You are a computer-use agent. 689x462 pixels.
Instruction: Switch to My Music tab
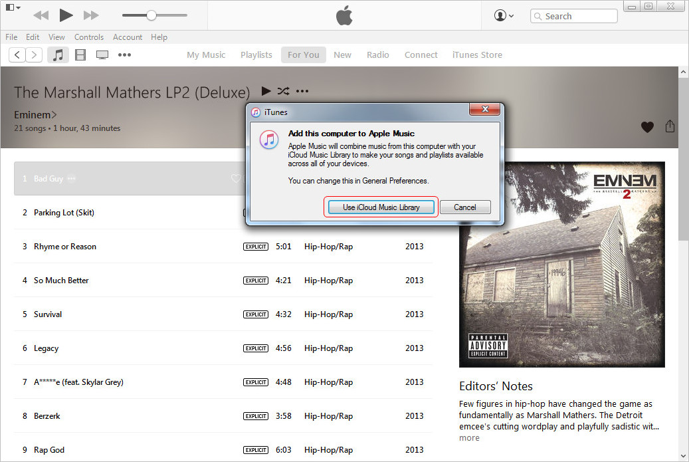(x=206, y=55)
